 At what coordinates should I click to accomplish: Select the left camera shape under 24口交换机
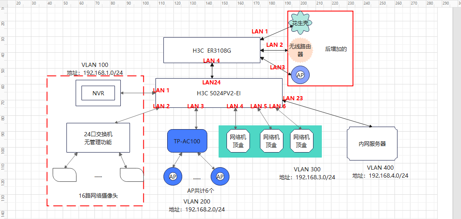(x=65, y=175)
